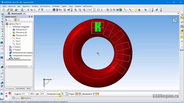Cut the selection with the scissors icon
184x103 pixels.
[28, 10]
